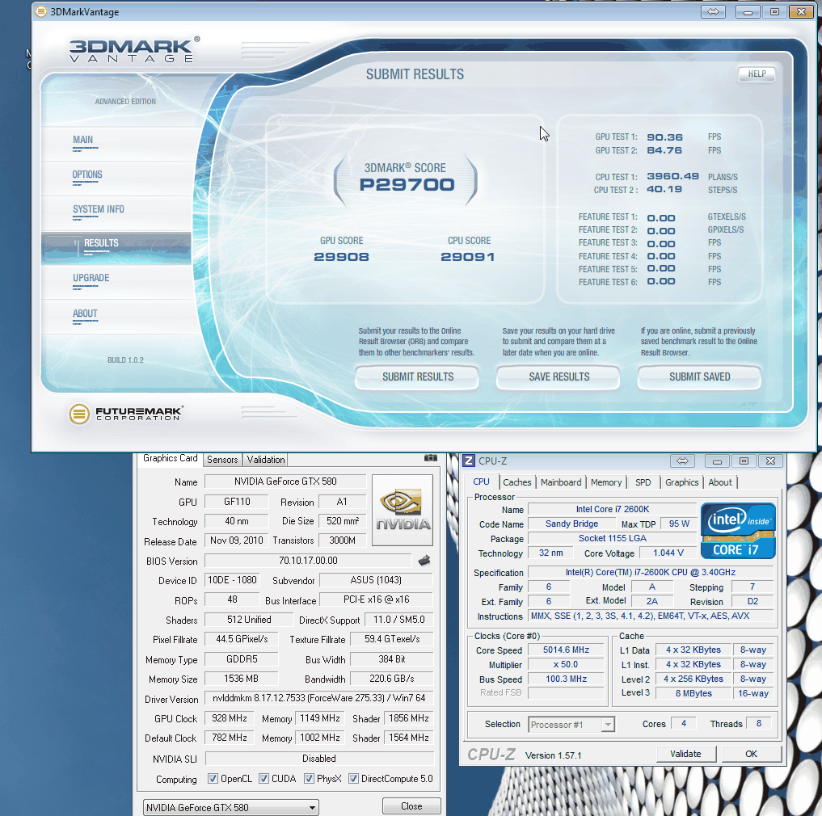Image resolution: width=822 pixels, height=816 pixels.
Task: Minimize the CPU-Z window
Action: click(717, 461)
